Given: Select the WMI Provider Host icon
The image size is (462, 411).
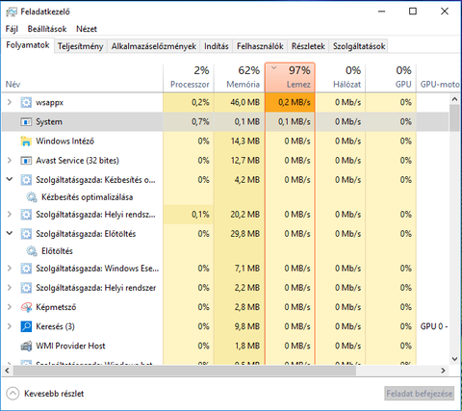Looking at the screenshot, I should (26, 346).
